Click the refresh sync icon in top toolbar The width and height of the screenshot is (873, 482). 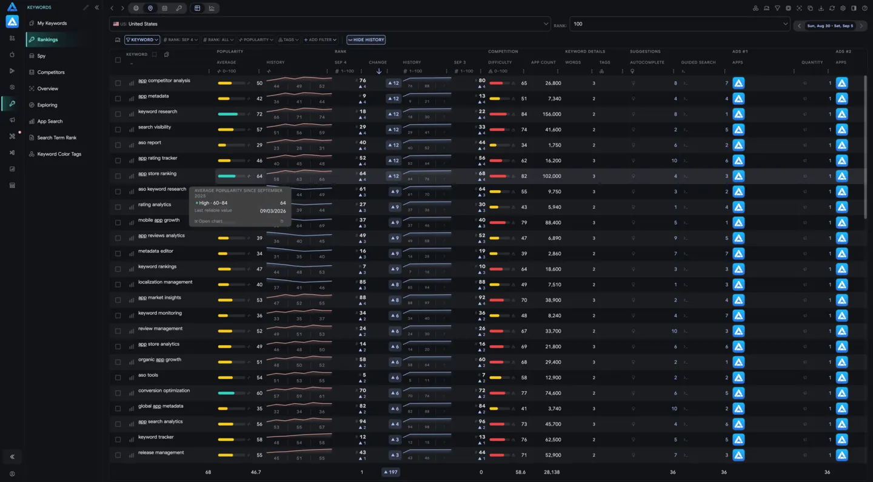pos(832,8)
